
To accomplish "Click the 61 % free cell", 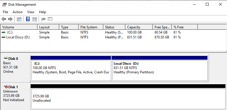I will [x=177, y=32].
